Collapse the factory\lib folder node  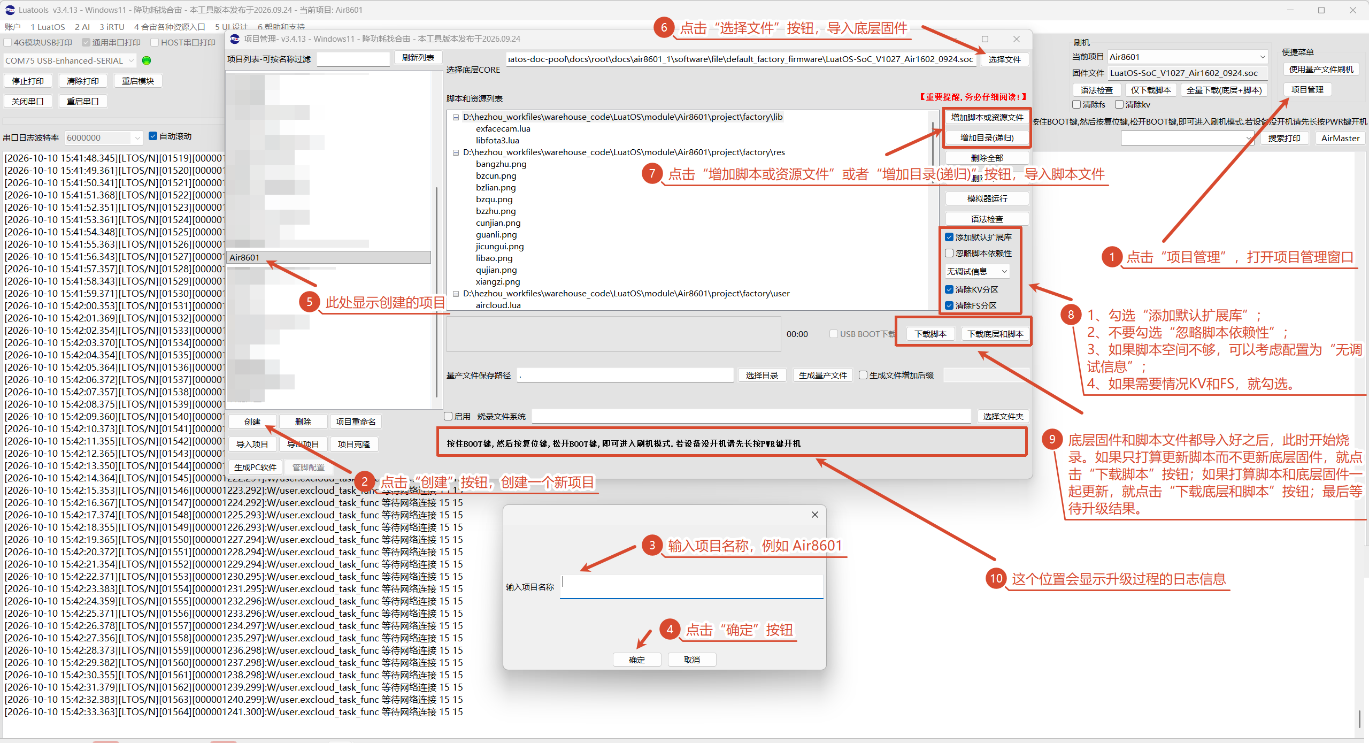456,117
